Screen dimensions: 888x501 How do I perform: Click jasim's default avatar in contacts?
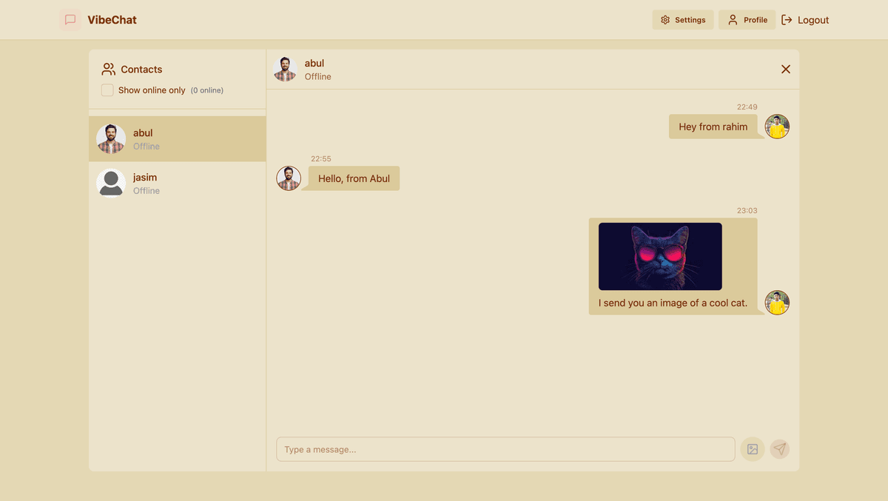pos(111,183)
